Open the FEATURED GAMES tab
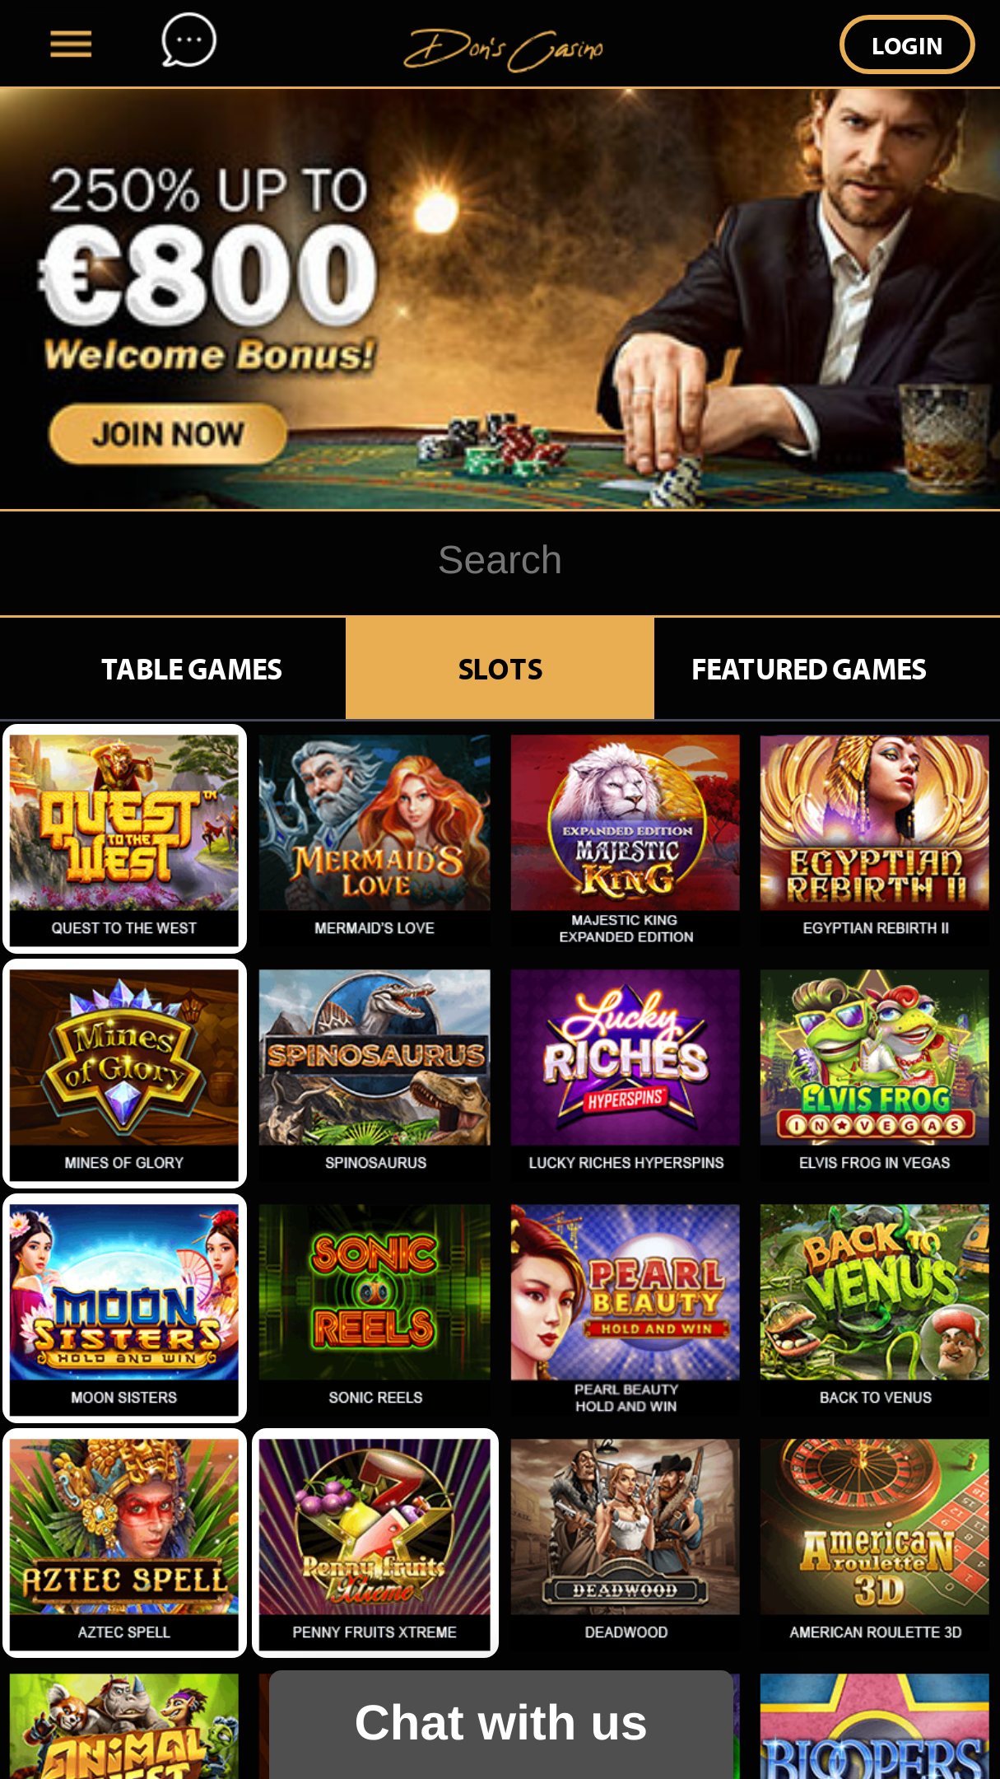This screenshot has width=1000, height=1779. [809, 669]
